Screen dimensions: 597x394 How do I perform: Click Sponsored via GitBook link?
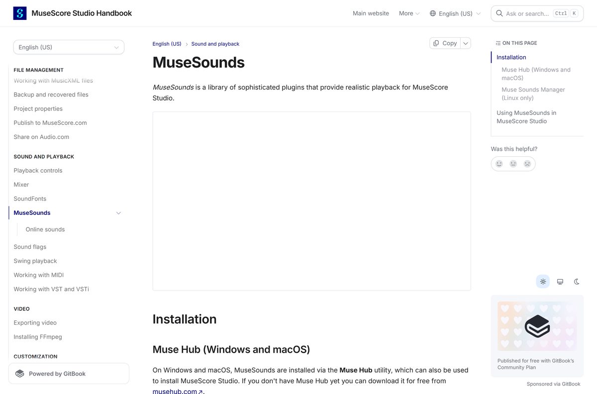click(x=554, y=384)
